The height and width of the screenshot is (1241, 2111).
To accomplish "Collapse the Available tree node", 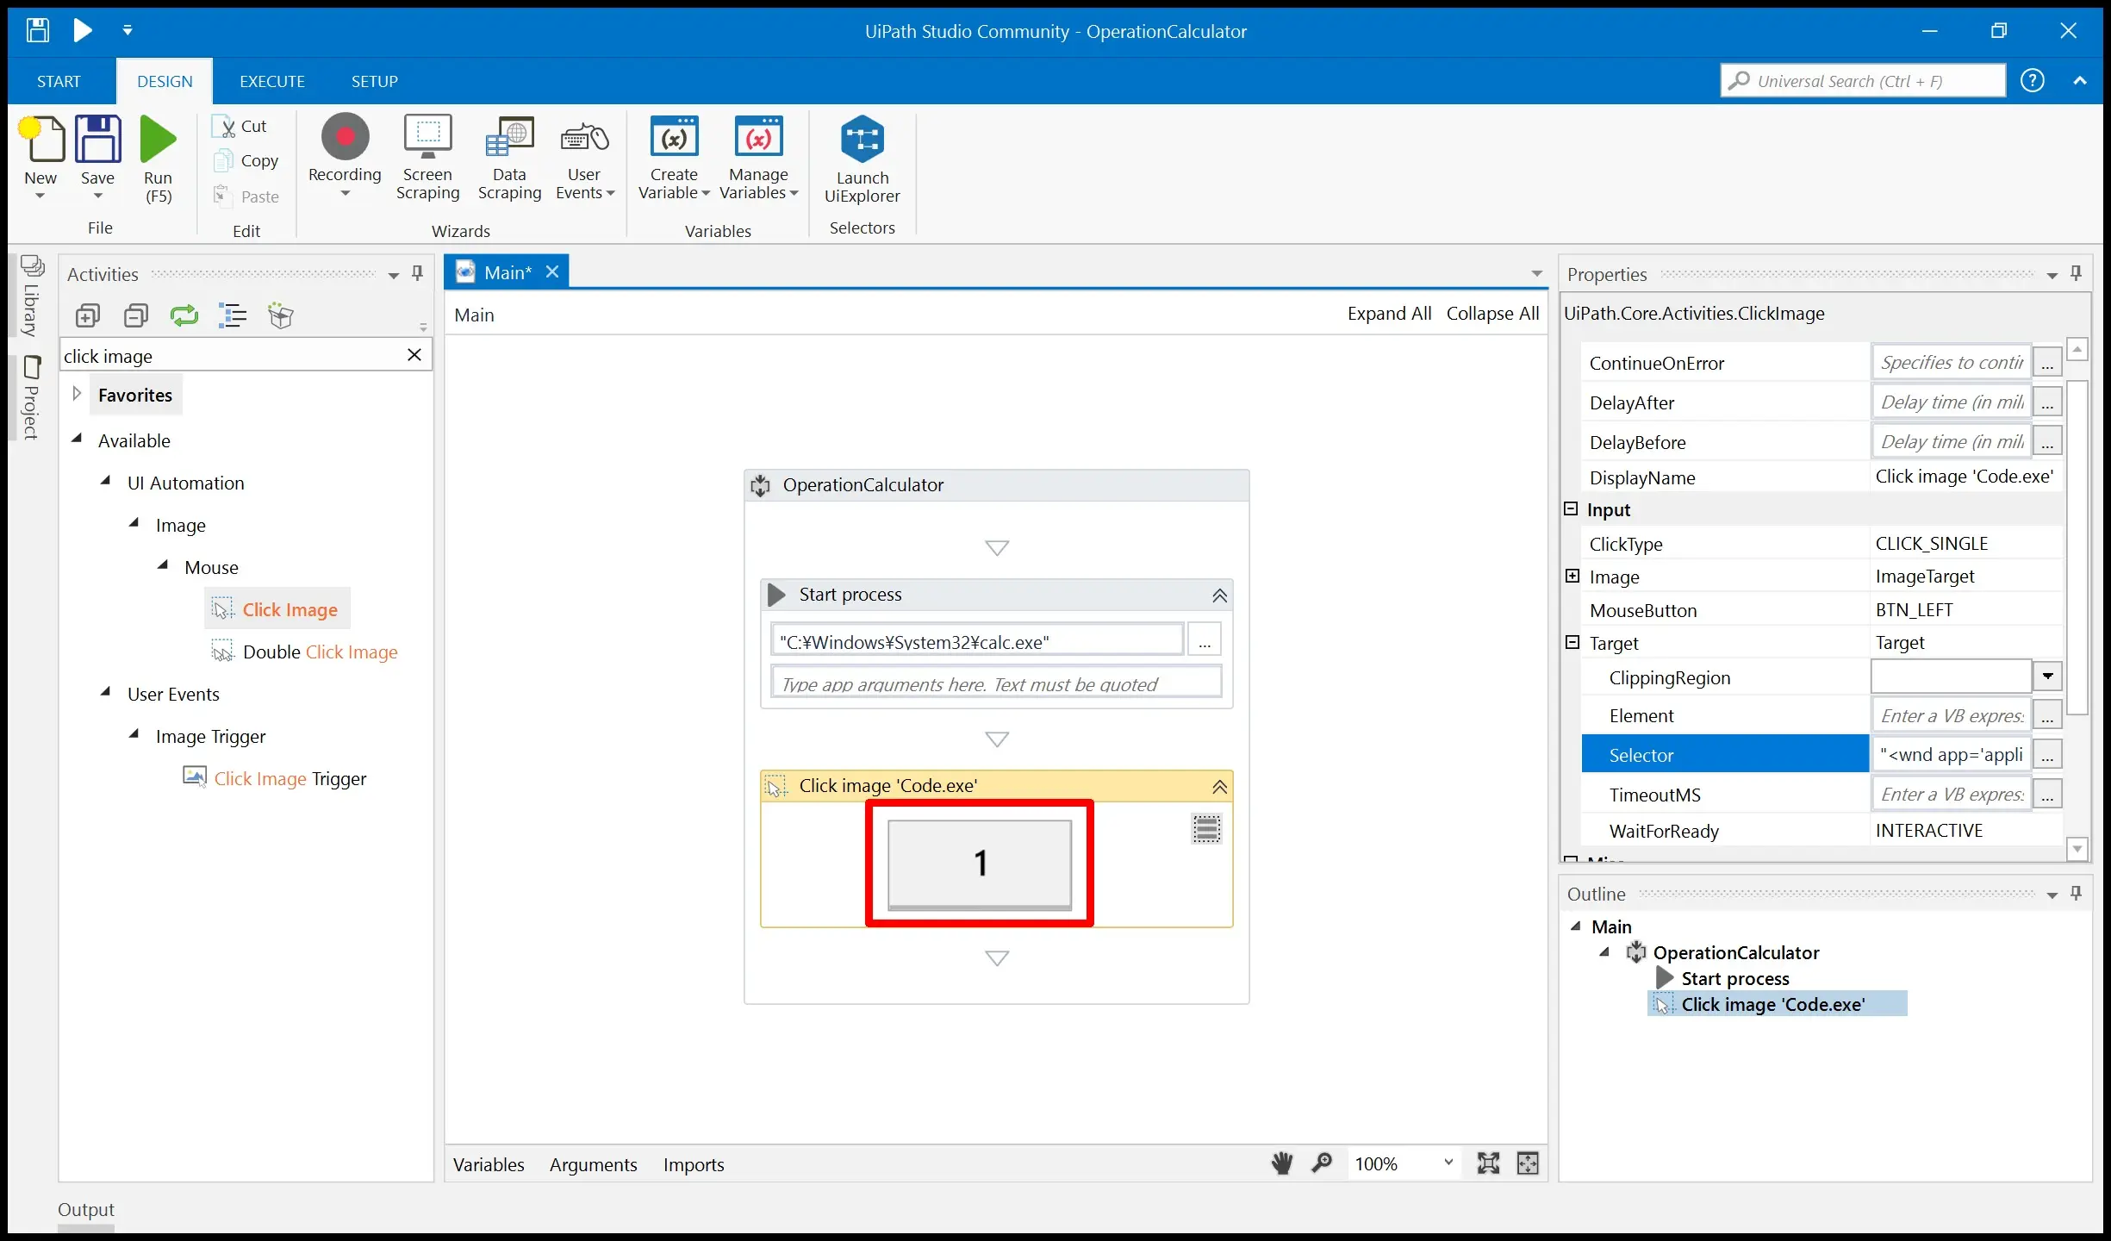I will (x=77, y=439).
